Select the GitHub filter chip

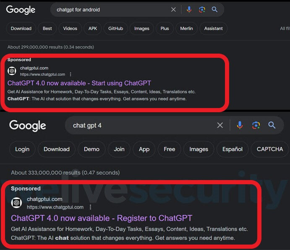tap(115, 28)
